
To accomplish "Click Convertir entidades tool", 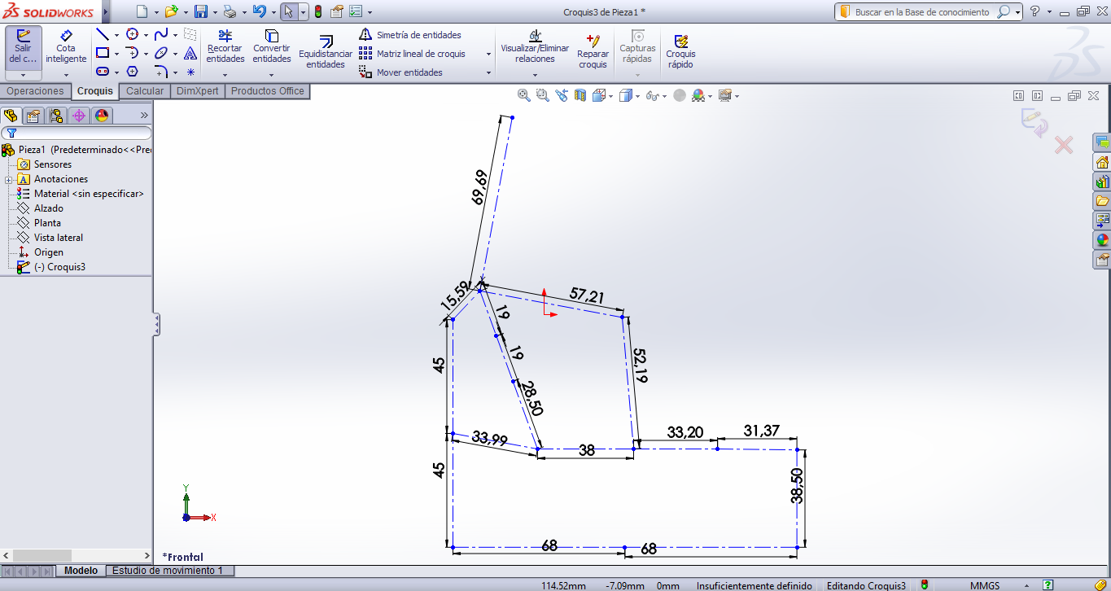I will [x=272, y=47].
